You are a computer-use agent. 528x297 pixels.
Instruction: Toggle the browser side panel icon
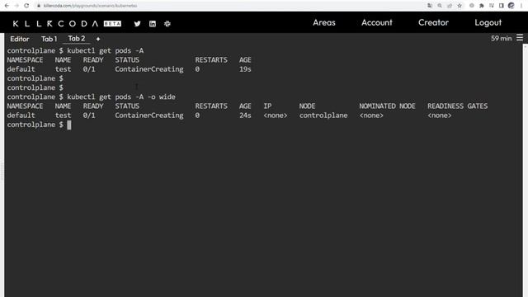click(502, 6)
